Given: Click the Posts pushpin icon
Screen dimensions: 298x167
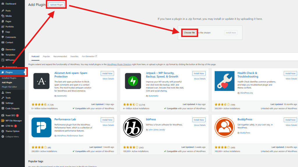Looking at the screenshot, I should [3, 11].
